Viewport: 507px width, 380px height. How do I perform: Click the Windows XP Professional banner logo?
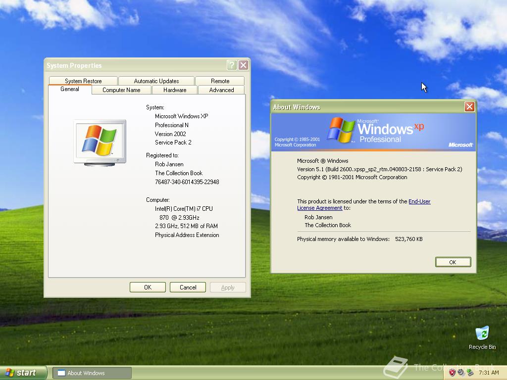(375, 130)
